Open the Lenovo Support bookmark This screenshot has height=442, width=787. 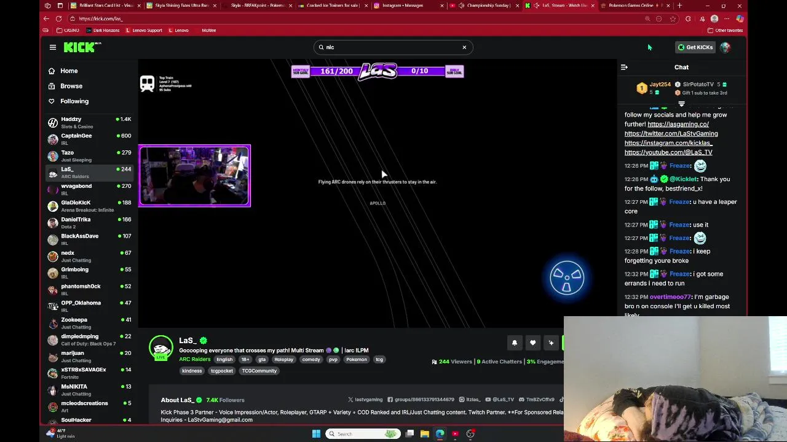144,30
